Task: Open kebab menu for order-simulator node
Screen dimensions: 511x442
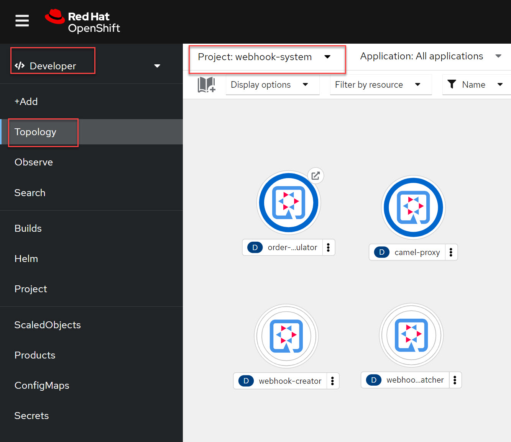Action: click(x=329, y=247)
